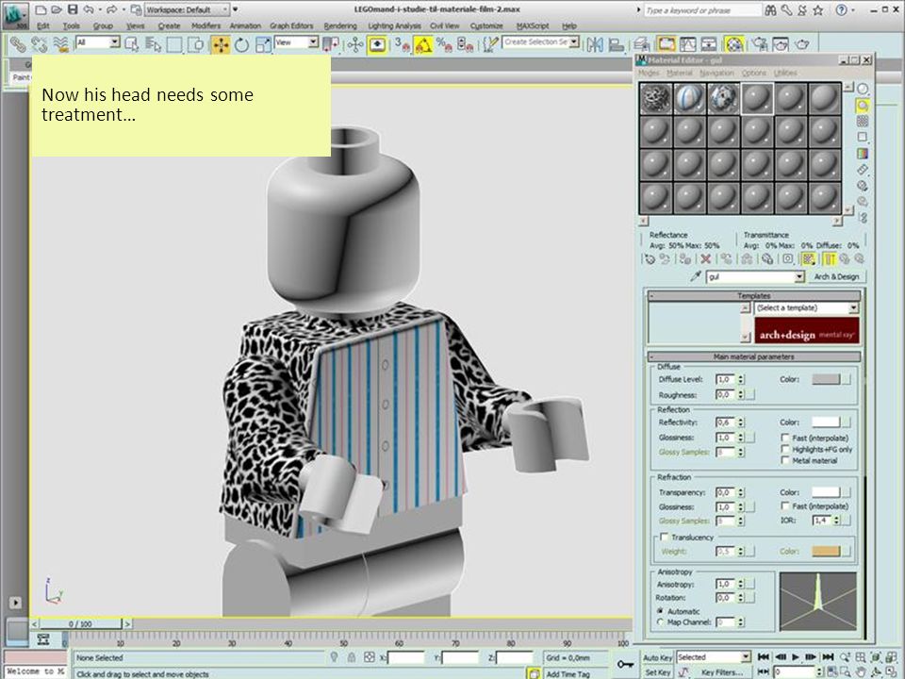Select the Automatic anisotropy radio button
This screenshot has height=679, width=905.
660,611
